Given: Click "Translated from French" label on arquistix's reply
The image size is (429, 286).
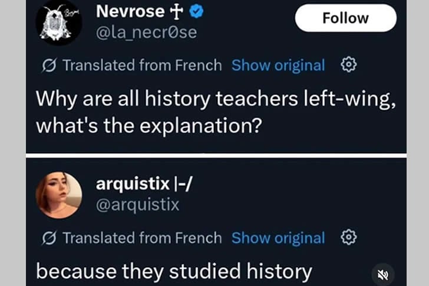Looking at the screenshot, I should (141, 238).
